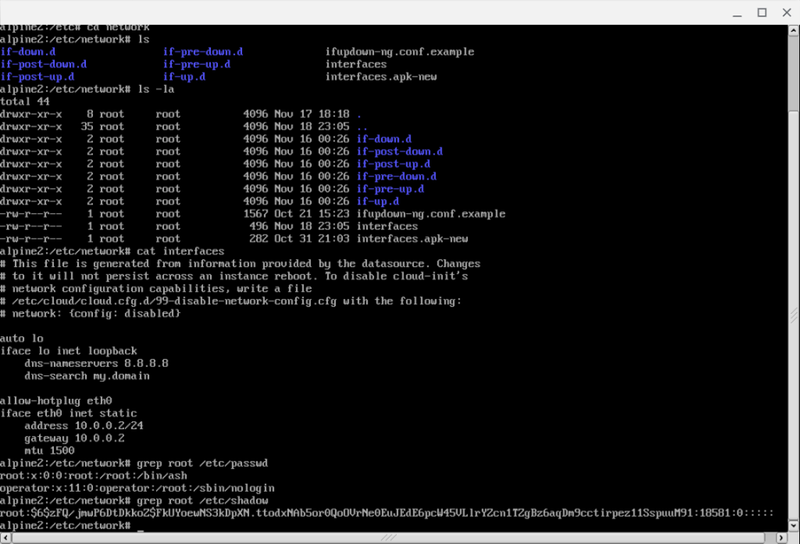Image resolution: width=800 pixels, height=544 pixels.
Task: Click the root password hash line
Action: click(x=387, y=513)
